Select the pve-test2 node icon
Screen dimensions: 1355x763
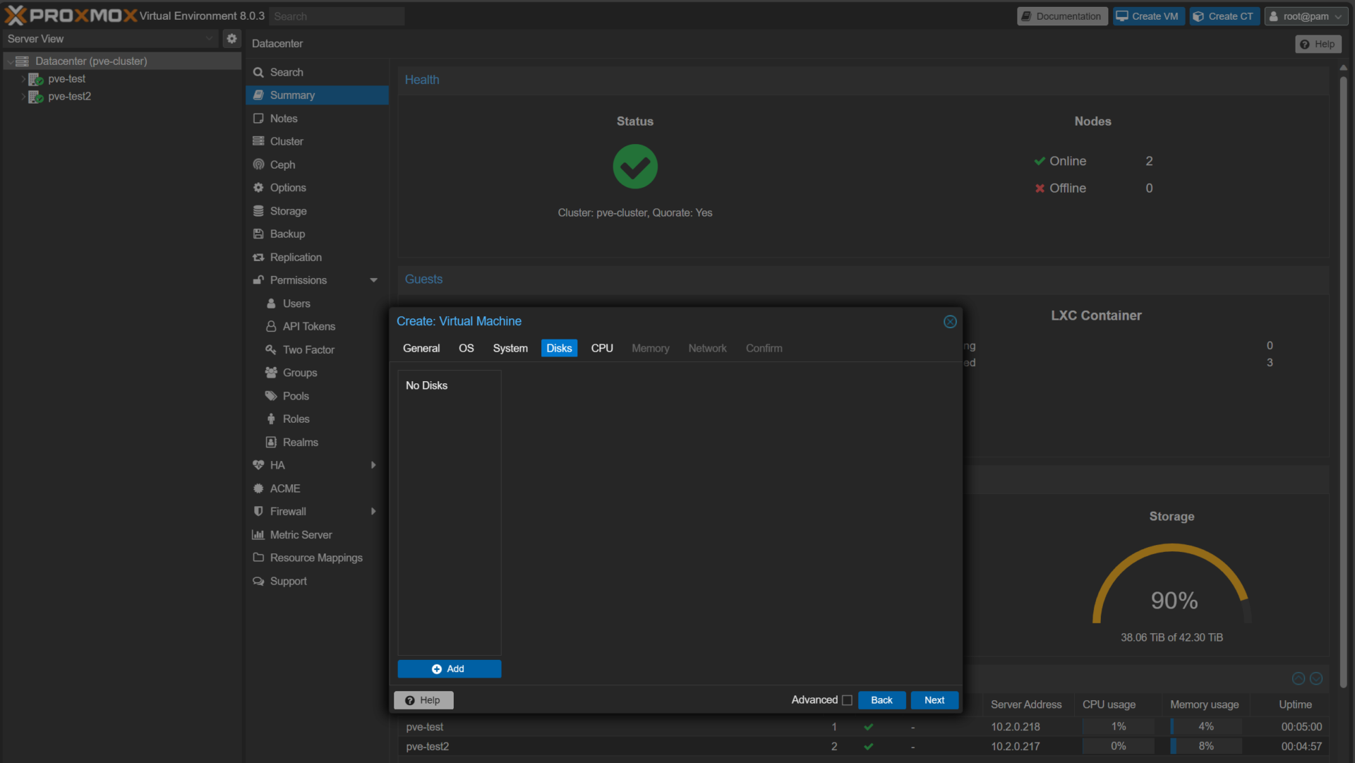coord(35,97)
